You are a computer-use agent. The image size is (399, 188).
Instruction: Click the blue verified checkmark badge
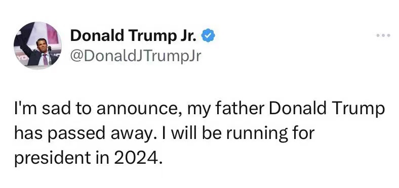[208, 35]
